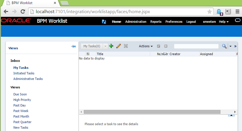Open the Due Soon view
Viewport: 242px width, 131px height.
tap(20, 94)
